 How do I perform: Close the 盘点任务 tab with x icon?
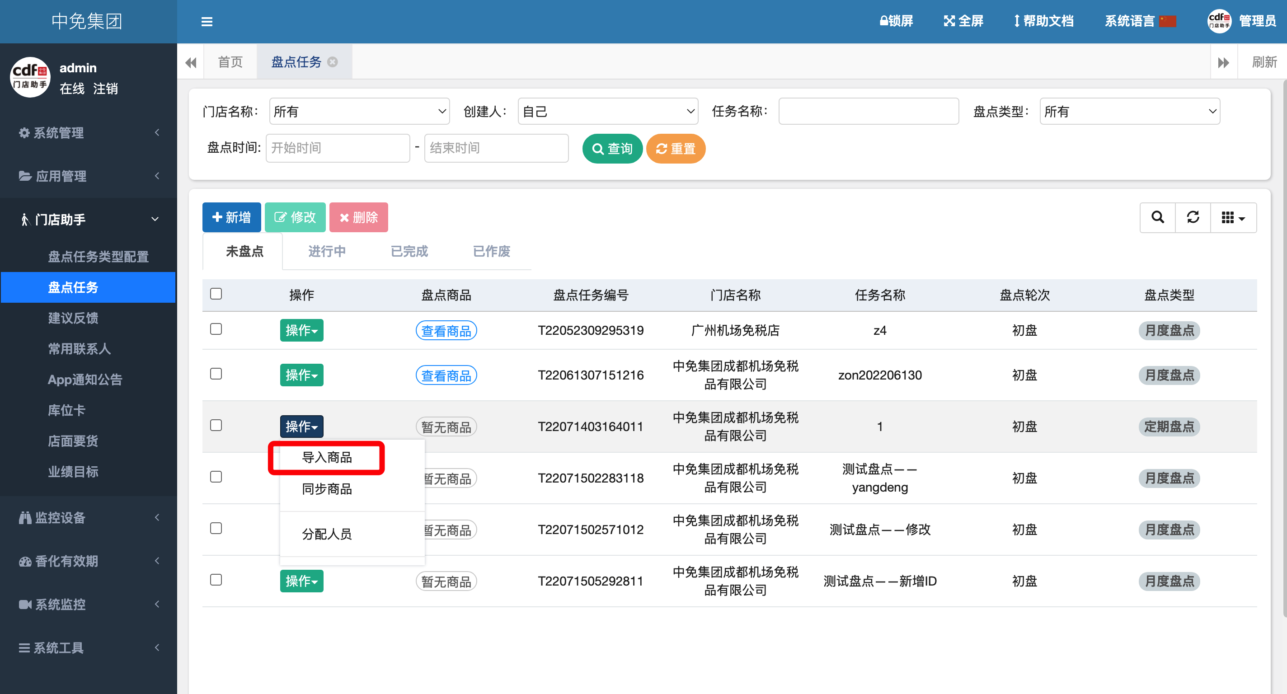pos(332,62)
